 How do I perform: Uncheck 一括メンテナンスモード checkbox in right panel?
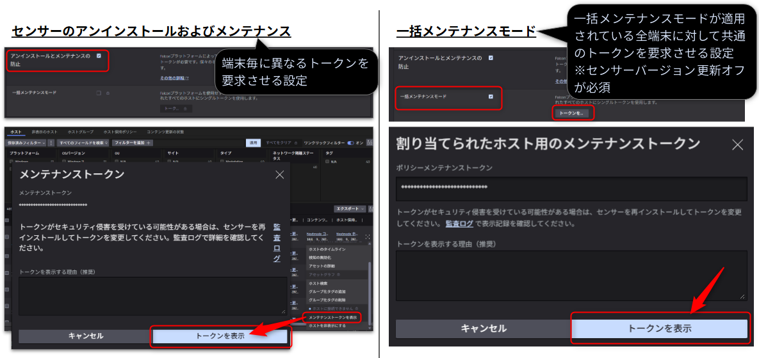491,97
